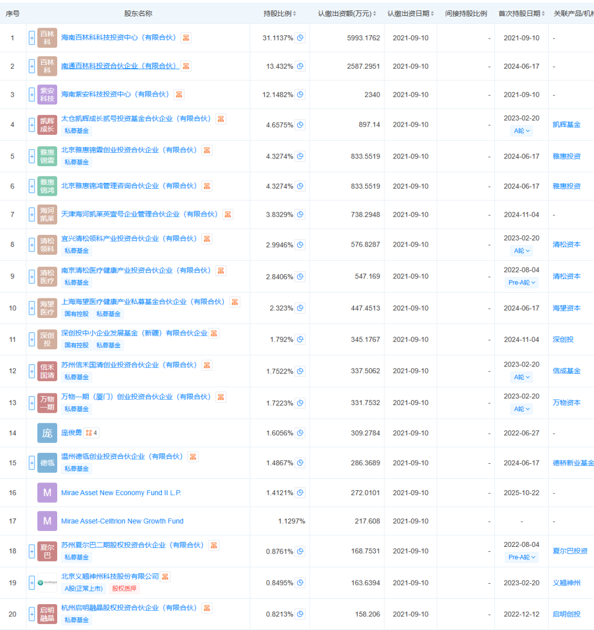View shareholding history icon for 4.6575%

[x=300, y=125]
